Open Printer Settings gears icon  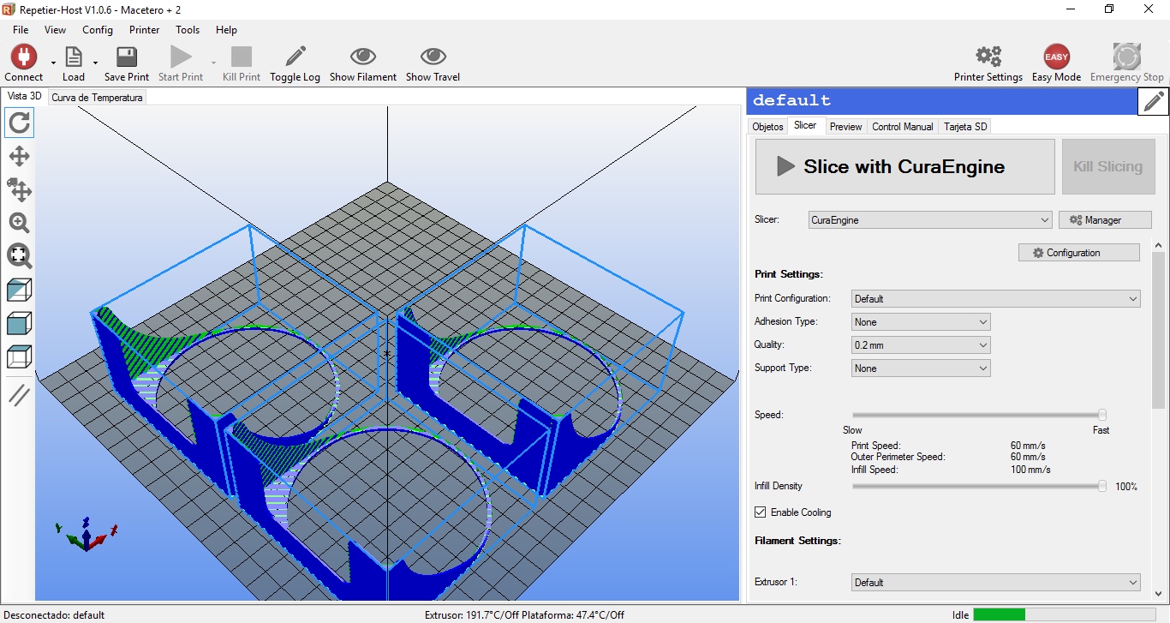click(x=988, y=57)
